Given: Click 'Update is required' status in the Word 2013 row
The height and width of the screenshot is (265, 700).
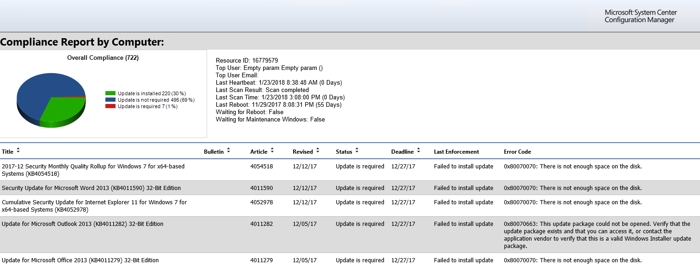Looking at the screenshot, I should (x=360, y=188).
